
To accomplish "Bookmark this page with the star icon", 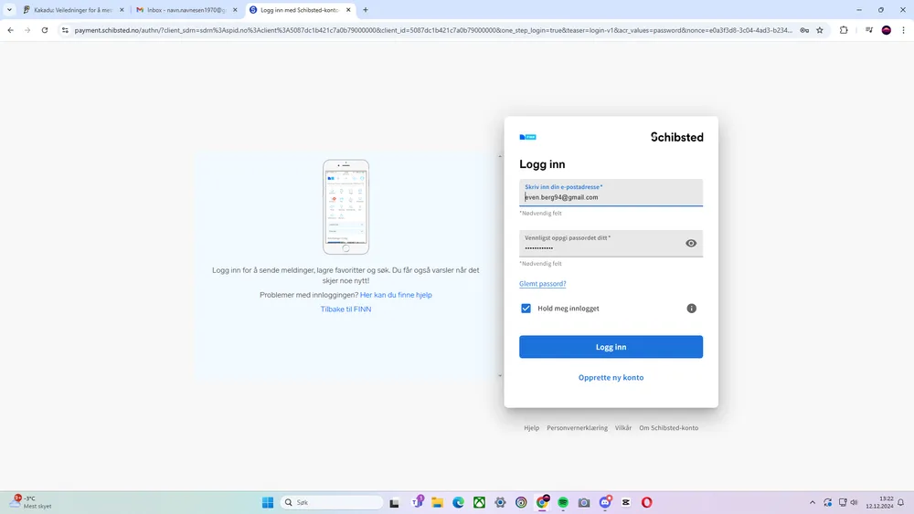I will [x=820, y=30].
